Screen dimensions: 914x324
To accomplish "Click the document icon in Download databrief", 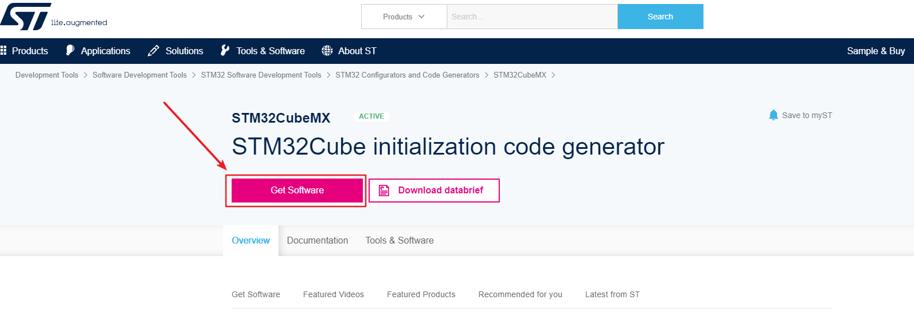I will pos(384,191).
